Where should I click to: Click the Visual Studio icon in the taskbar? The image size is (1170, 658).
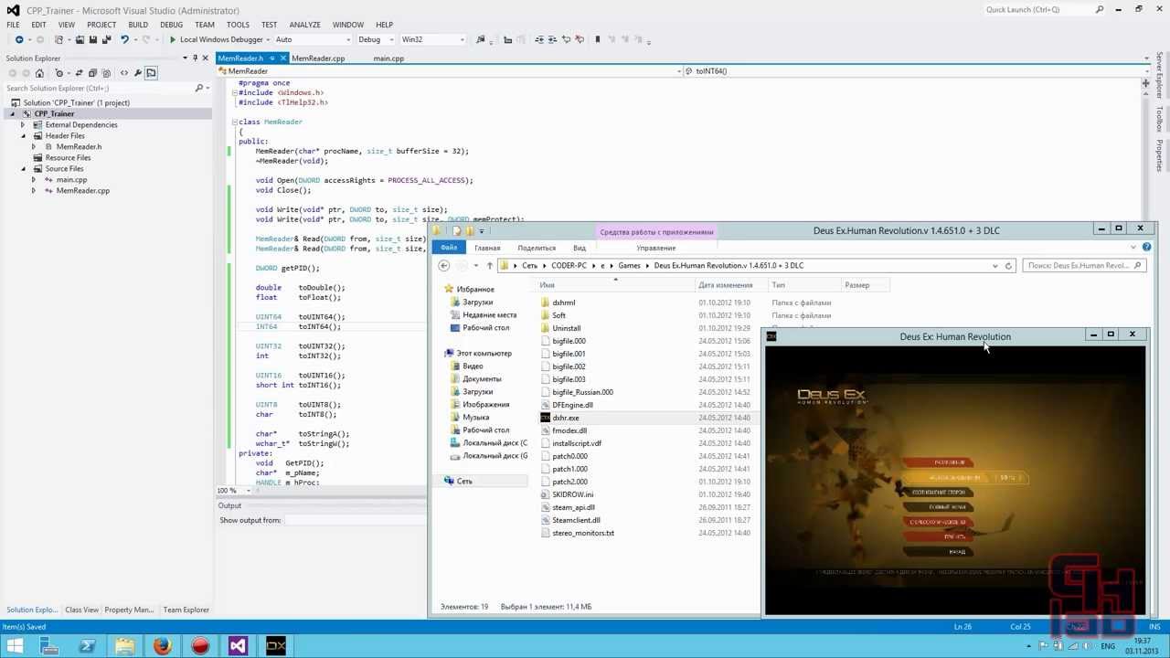pos(238,646)
